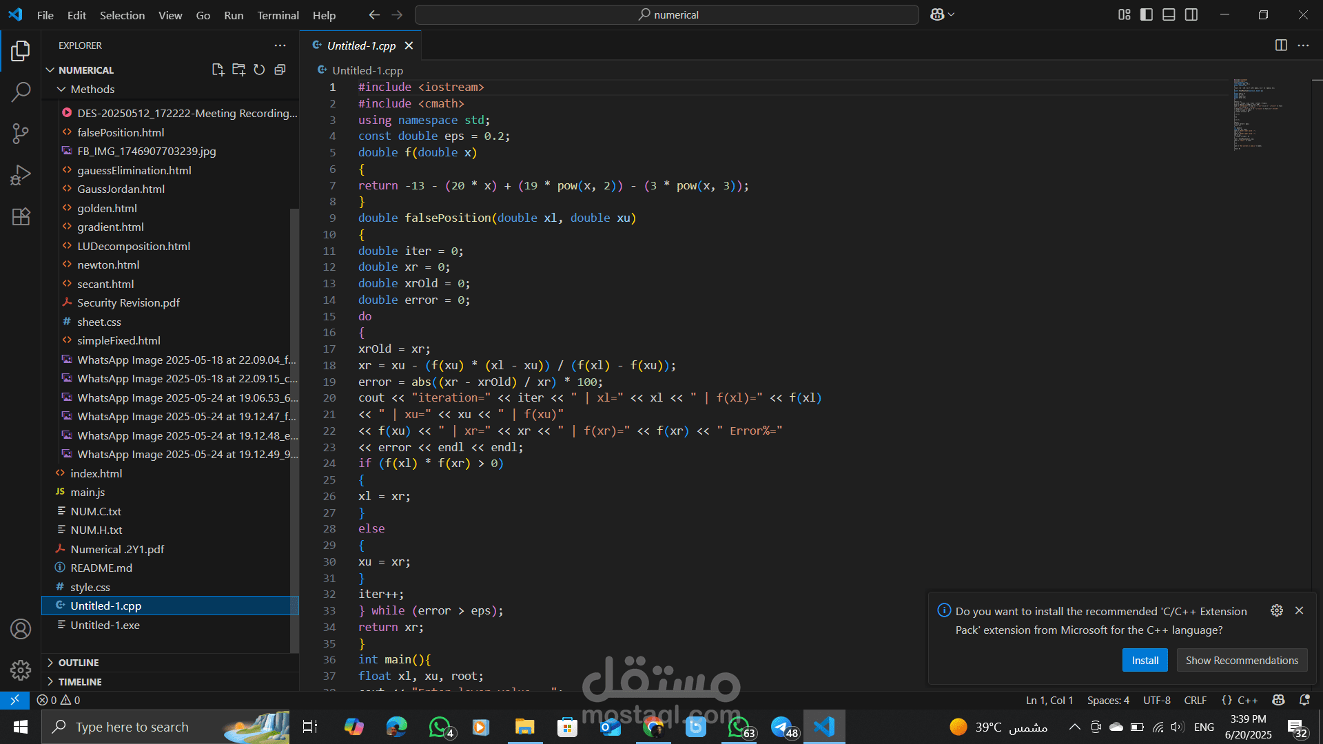Open the Copilot chat icon in title bar
This screenshot has width=1323, height=744.
pos(936,14)
